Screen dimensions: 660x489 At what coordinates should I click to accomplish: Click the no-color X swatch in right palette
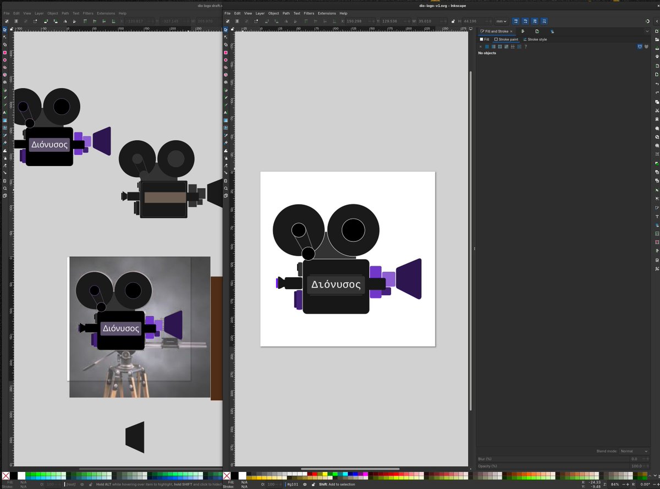tap(227, 475)
